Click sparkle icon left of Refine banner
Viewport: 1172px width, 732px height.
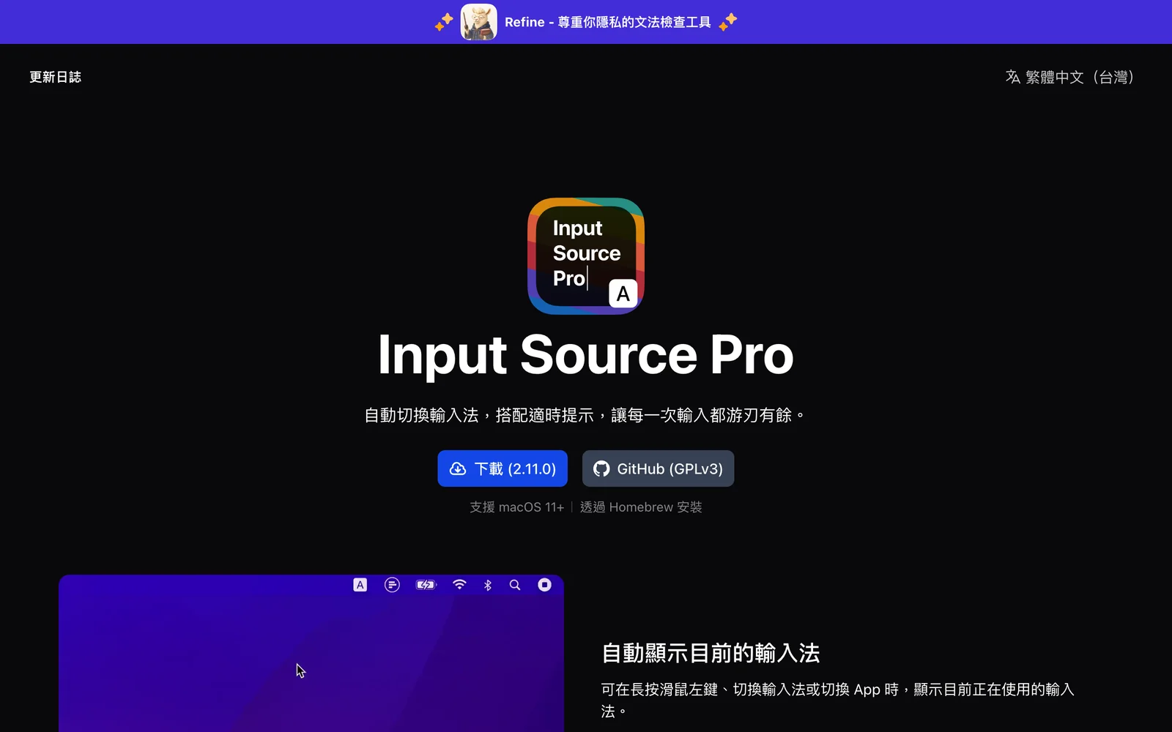coord(444,22)
